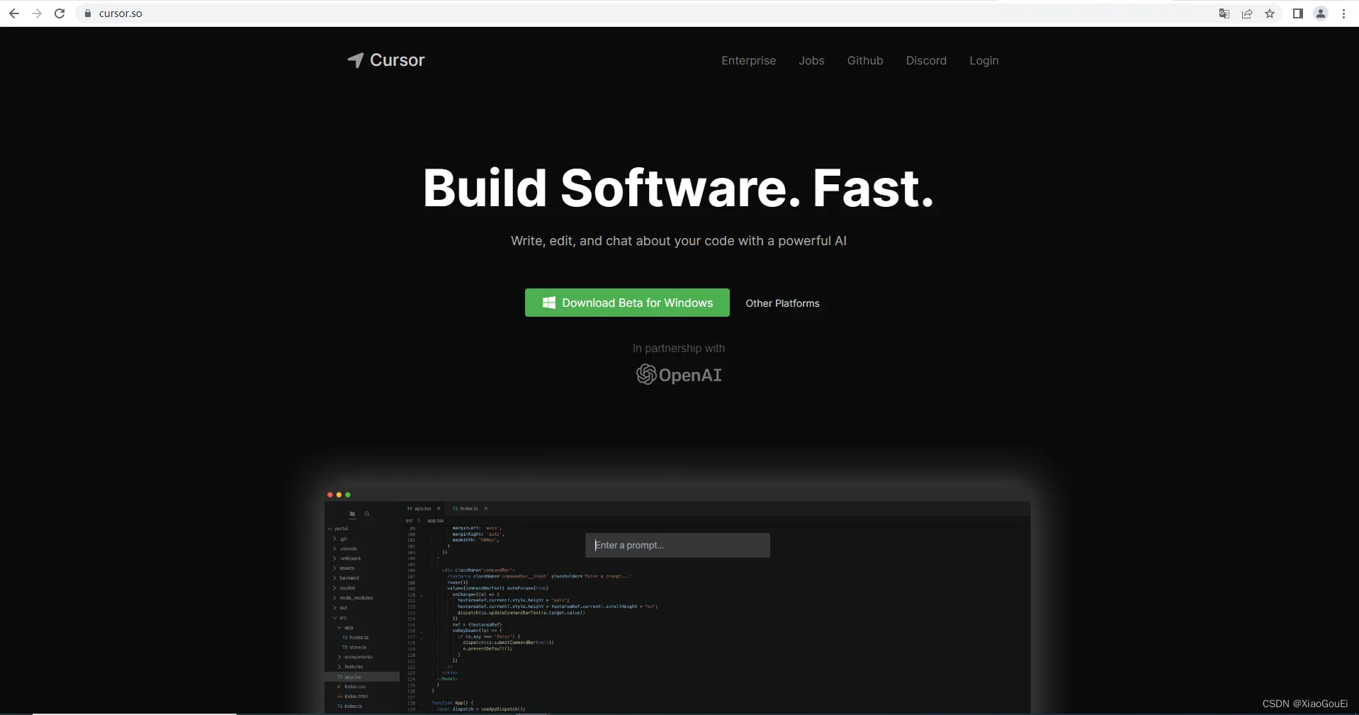Click the Cursor logo arrow icon
The height and width of the screenshot is (715, 1359).
tap(356, 60)
